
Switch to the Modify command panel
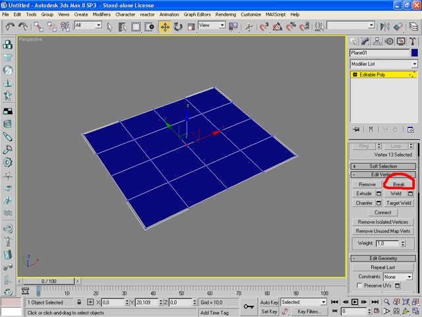tap(365, 41)
